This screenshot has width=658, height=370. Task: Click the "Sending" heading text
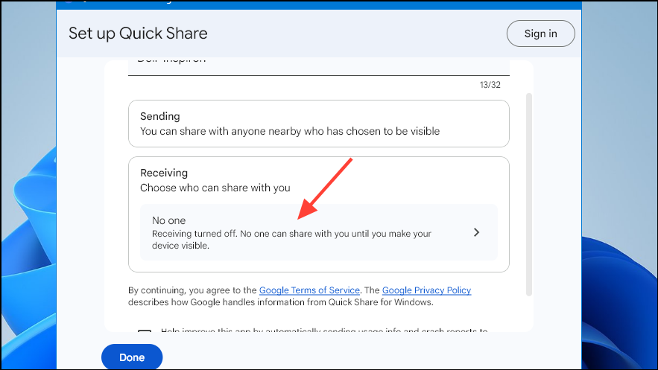[160, 116]
